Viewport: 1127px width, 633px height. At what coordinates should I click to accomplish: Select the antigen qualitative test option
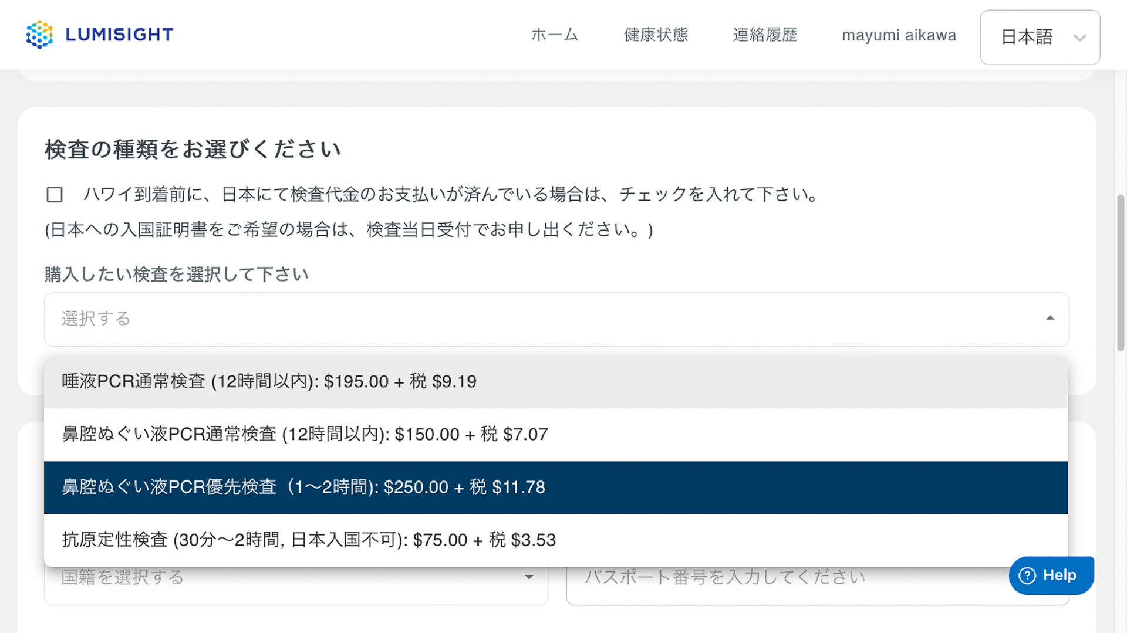coord(308,540)
